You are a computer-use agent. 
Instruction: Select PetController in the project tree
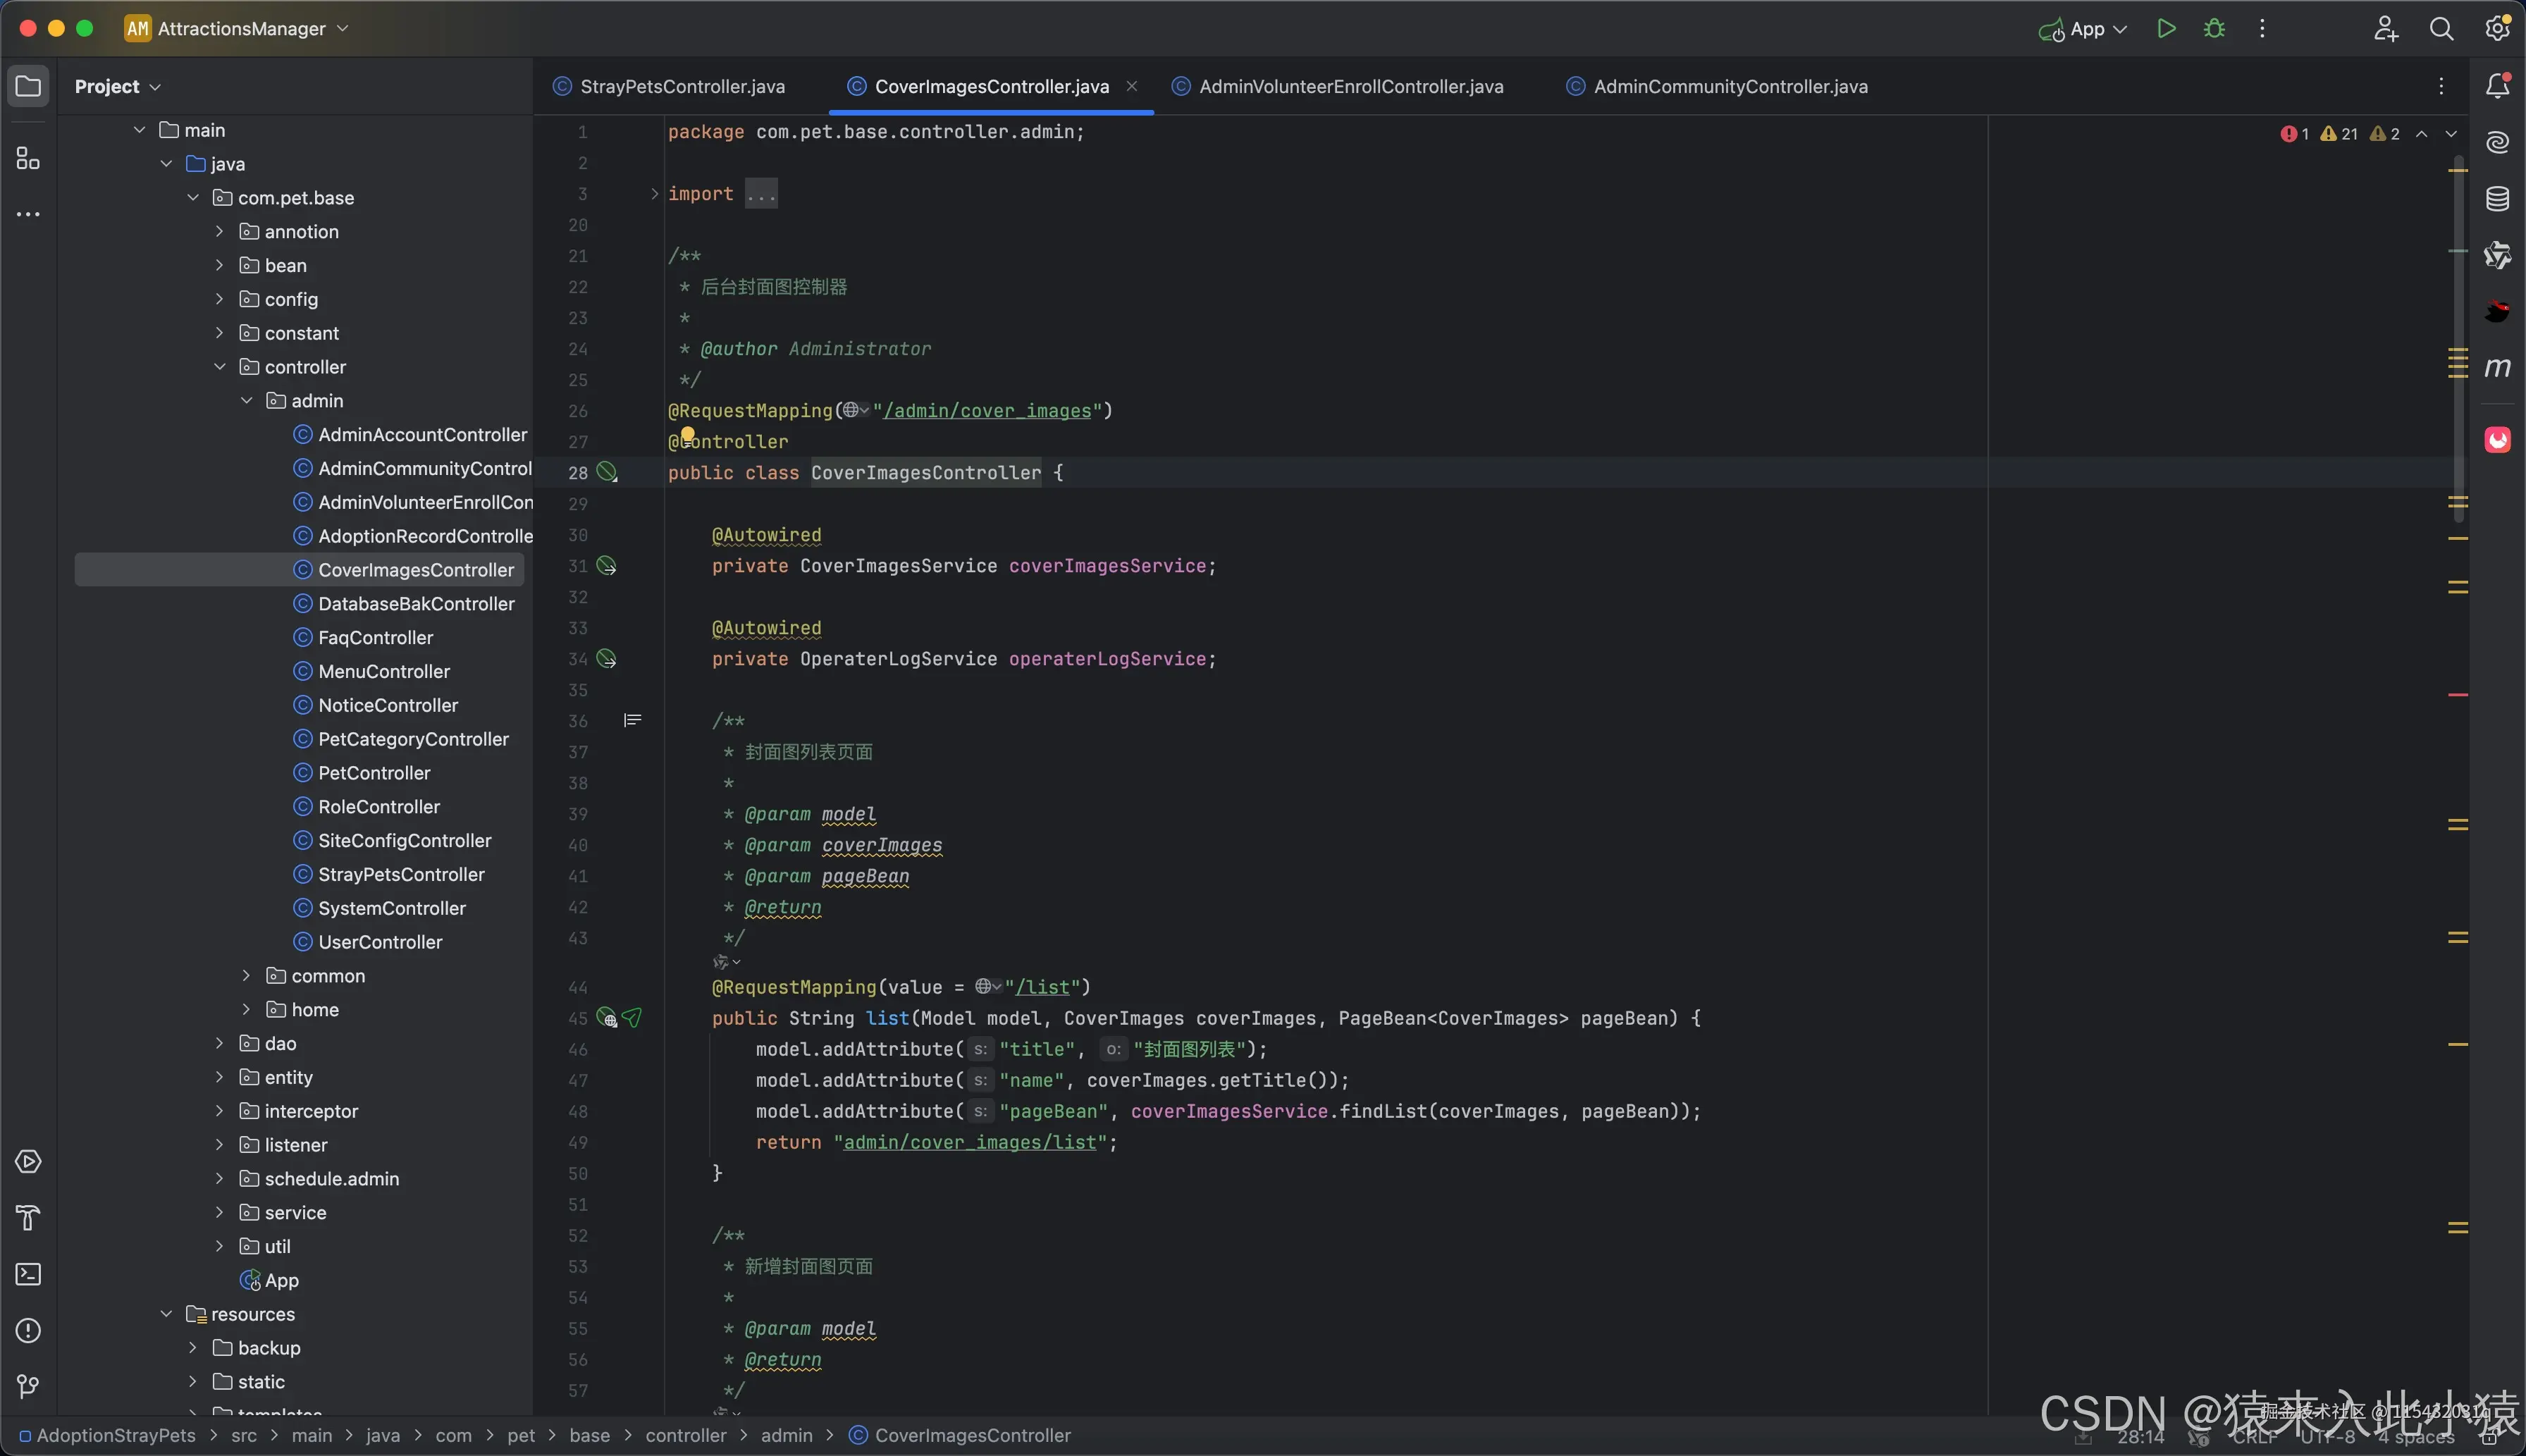click(x=374, y=773)
